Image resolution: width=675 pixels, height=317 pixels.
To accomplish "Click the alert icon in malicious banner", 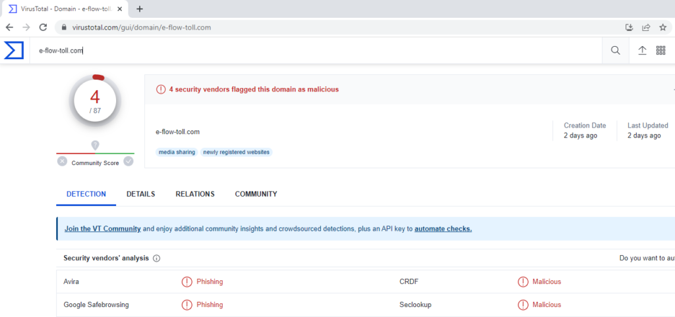I will pyautogui.click(x=161, y=89).
